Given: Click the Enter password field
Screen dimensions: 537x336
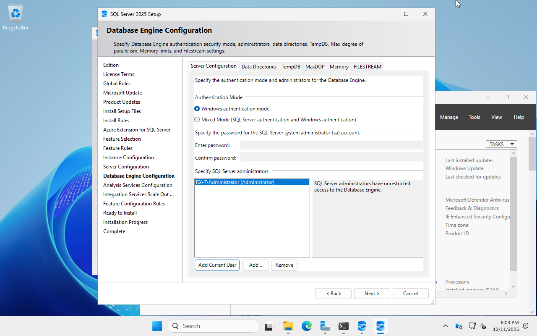Looking at the screenshot, I should [x=331, y=144].
